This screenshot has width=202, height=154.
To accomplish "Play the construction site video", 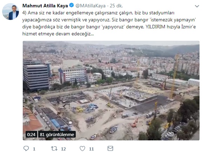I will (111, 91).
